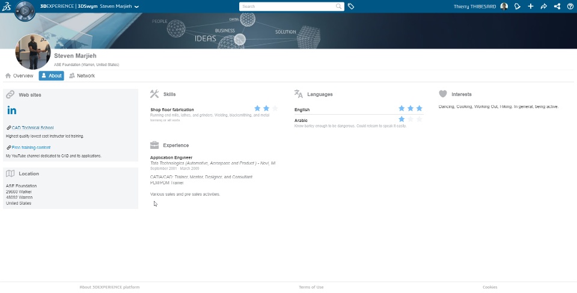
Task: Click the Languages translate icon
Action: click(299, 94)
